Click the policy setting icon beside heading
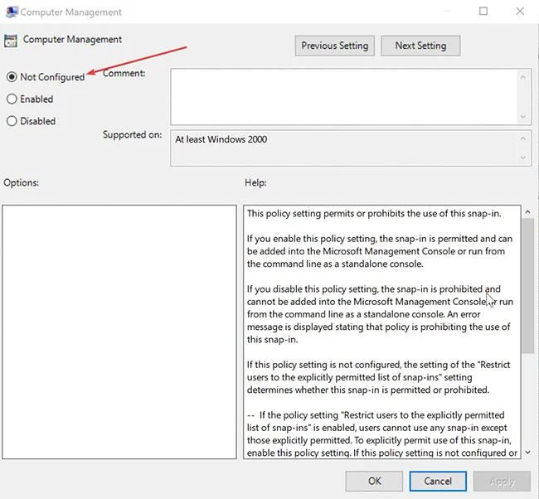The width and height of the screenshot is (539, 499). point(10,41)
